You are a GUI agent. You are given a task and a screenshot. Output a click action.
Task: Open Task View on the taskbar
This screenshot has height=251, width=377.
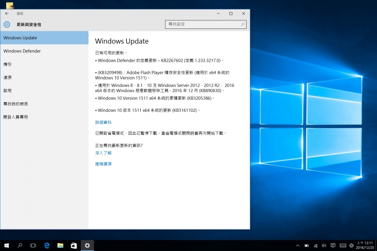[33, 245]
